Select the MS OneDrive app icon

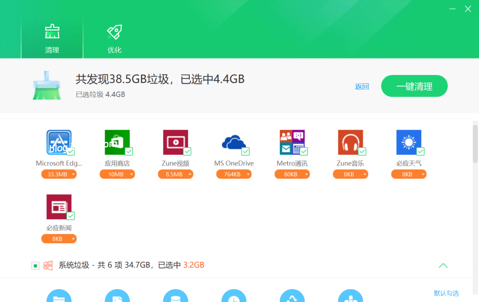click(234, 142)
